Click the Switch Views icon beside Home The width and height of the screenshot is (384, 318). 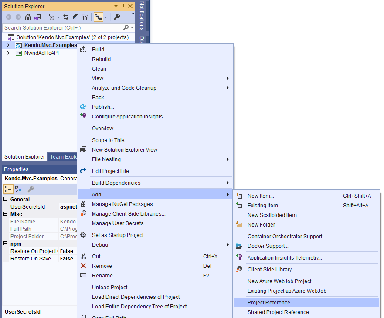[x=37, y=17]
